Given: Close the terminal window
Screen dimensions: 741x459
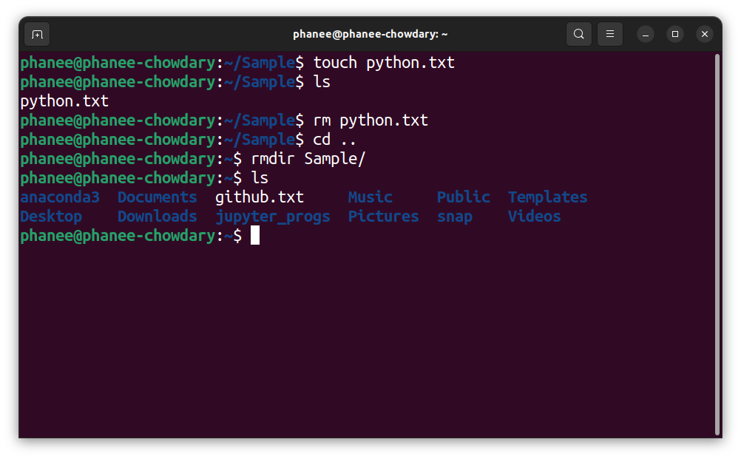Looking at the screenshot, I should pos(705,34).
